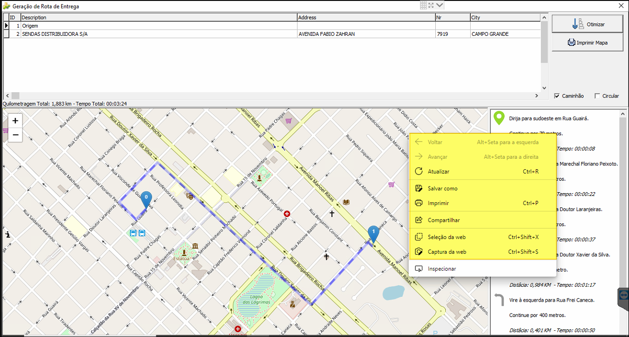This screenshot has width=629, height=337.
Task: Click the grid scrollbar up arrow
Action: [544, 17]
